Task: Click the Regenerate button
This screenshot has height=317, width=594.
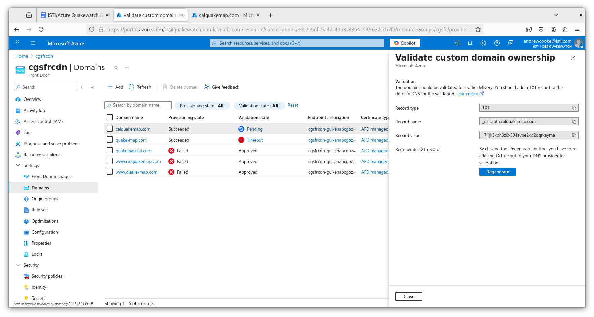Action: click(x=498, y=172)
